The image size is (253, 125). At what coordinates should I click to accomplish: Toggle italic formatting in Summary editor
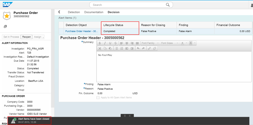(x=105, y=43)
